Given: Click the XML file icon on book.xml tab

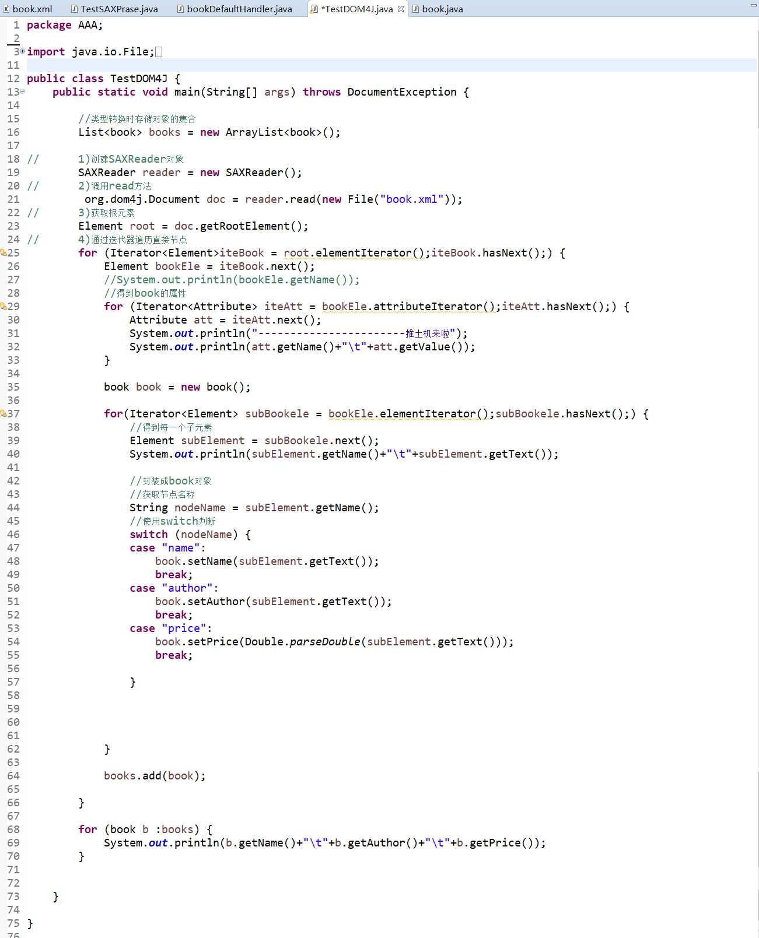Looking at the screenshot, I should point(6,9).
